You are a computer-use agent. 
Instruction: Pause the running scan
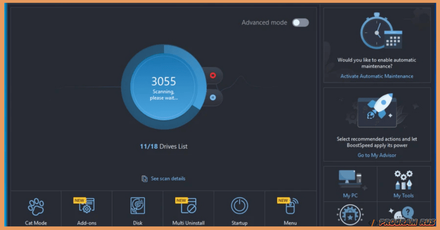tap(213, 97)
